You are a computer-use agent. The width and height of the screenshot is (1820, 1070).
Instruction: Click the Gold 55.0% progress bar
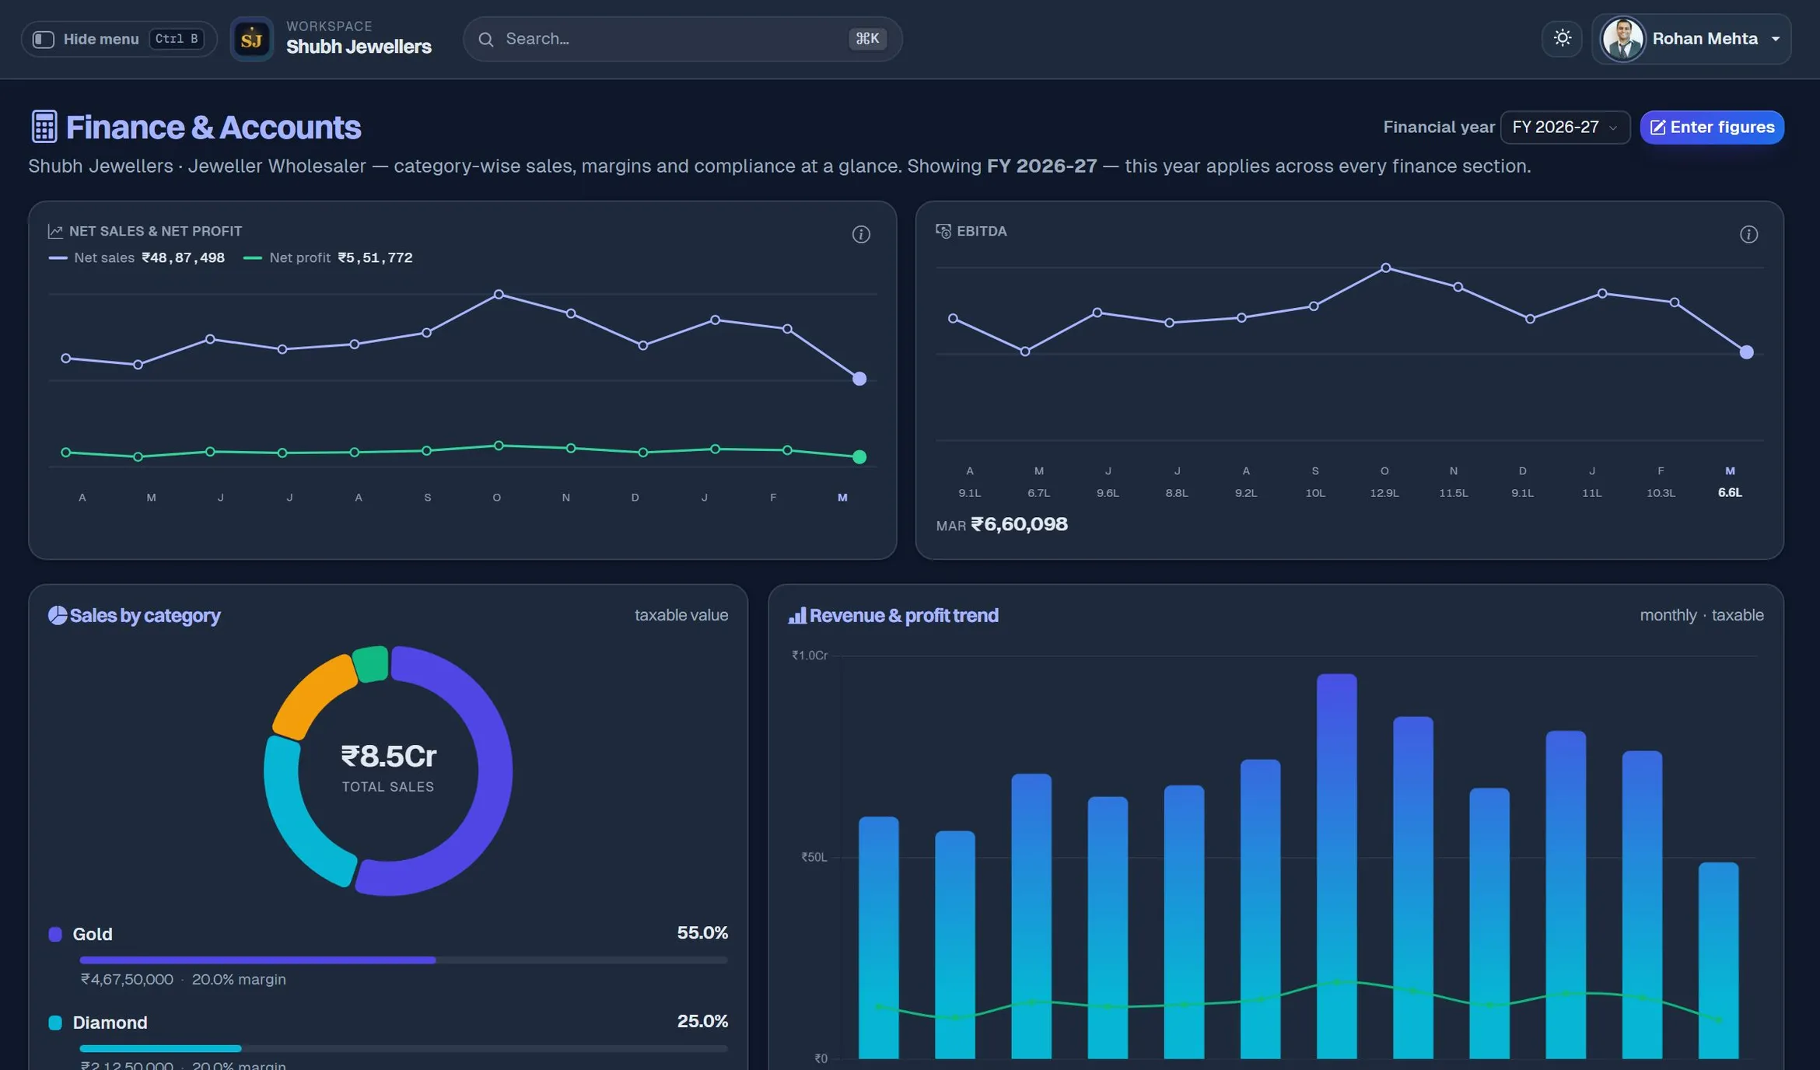coord(403,960)
